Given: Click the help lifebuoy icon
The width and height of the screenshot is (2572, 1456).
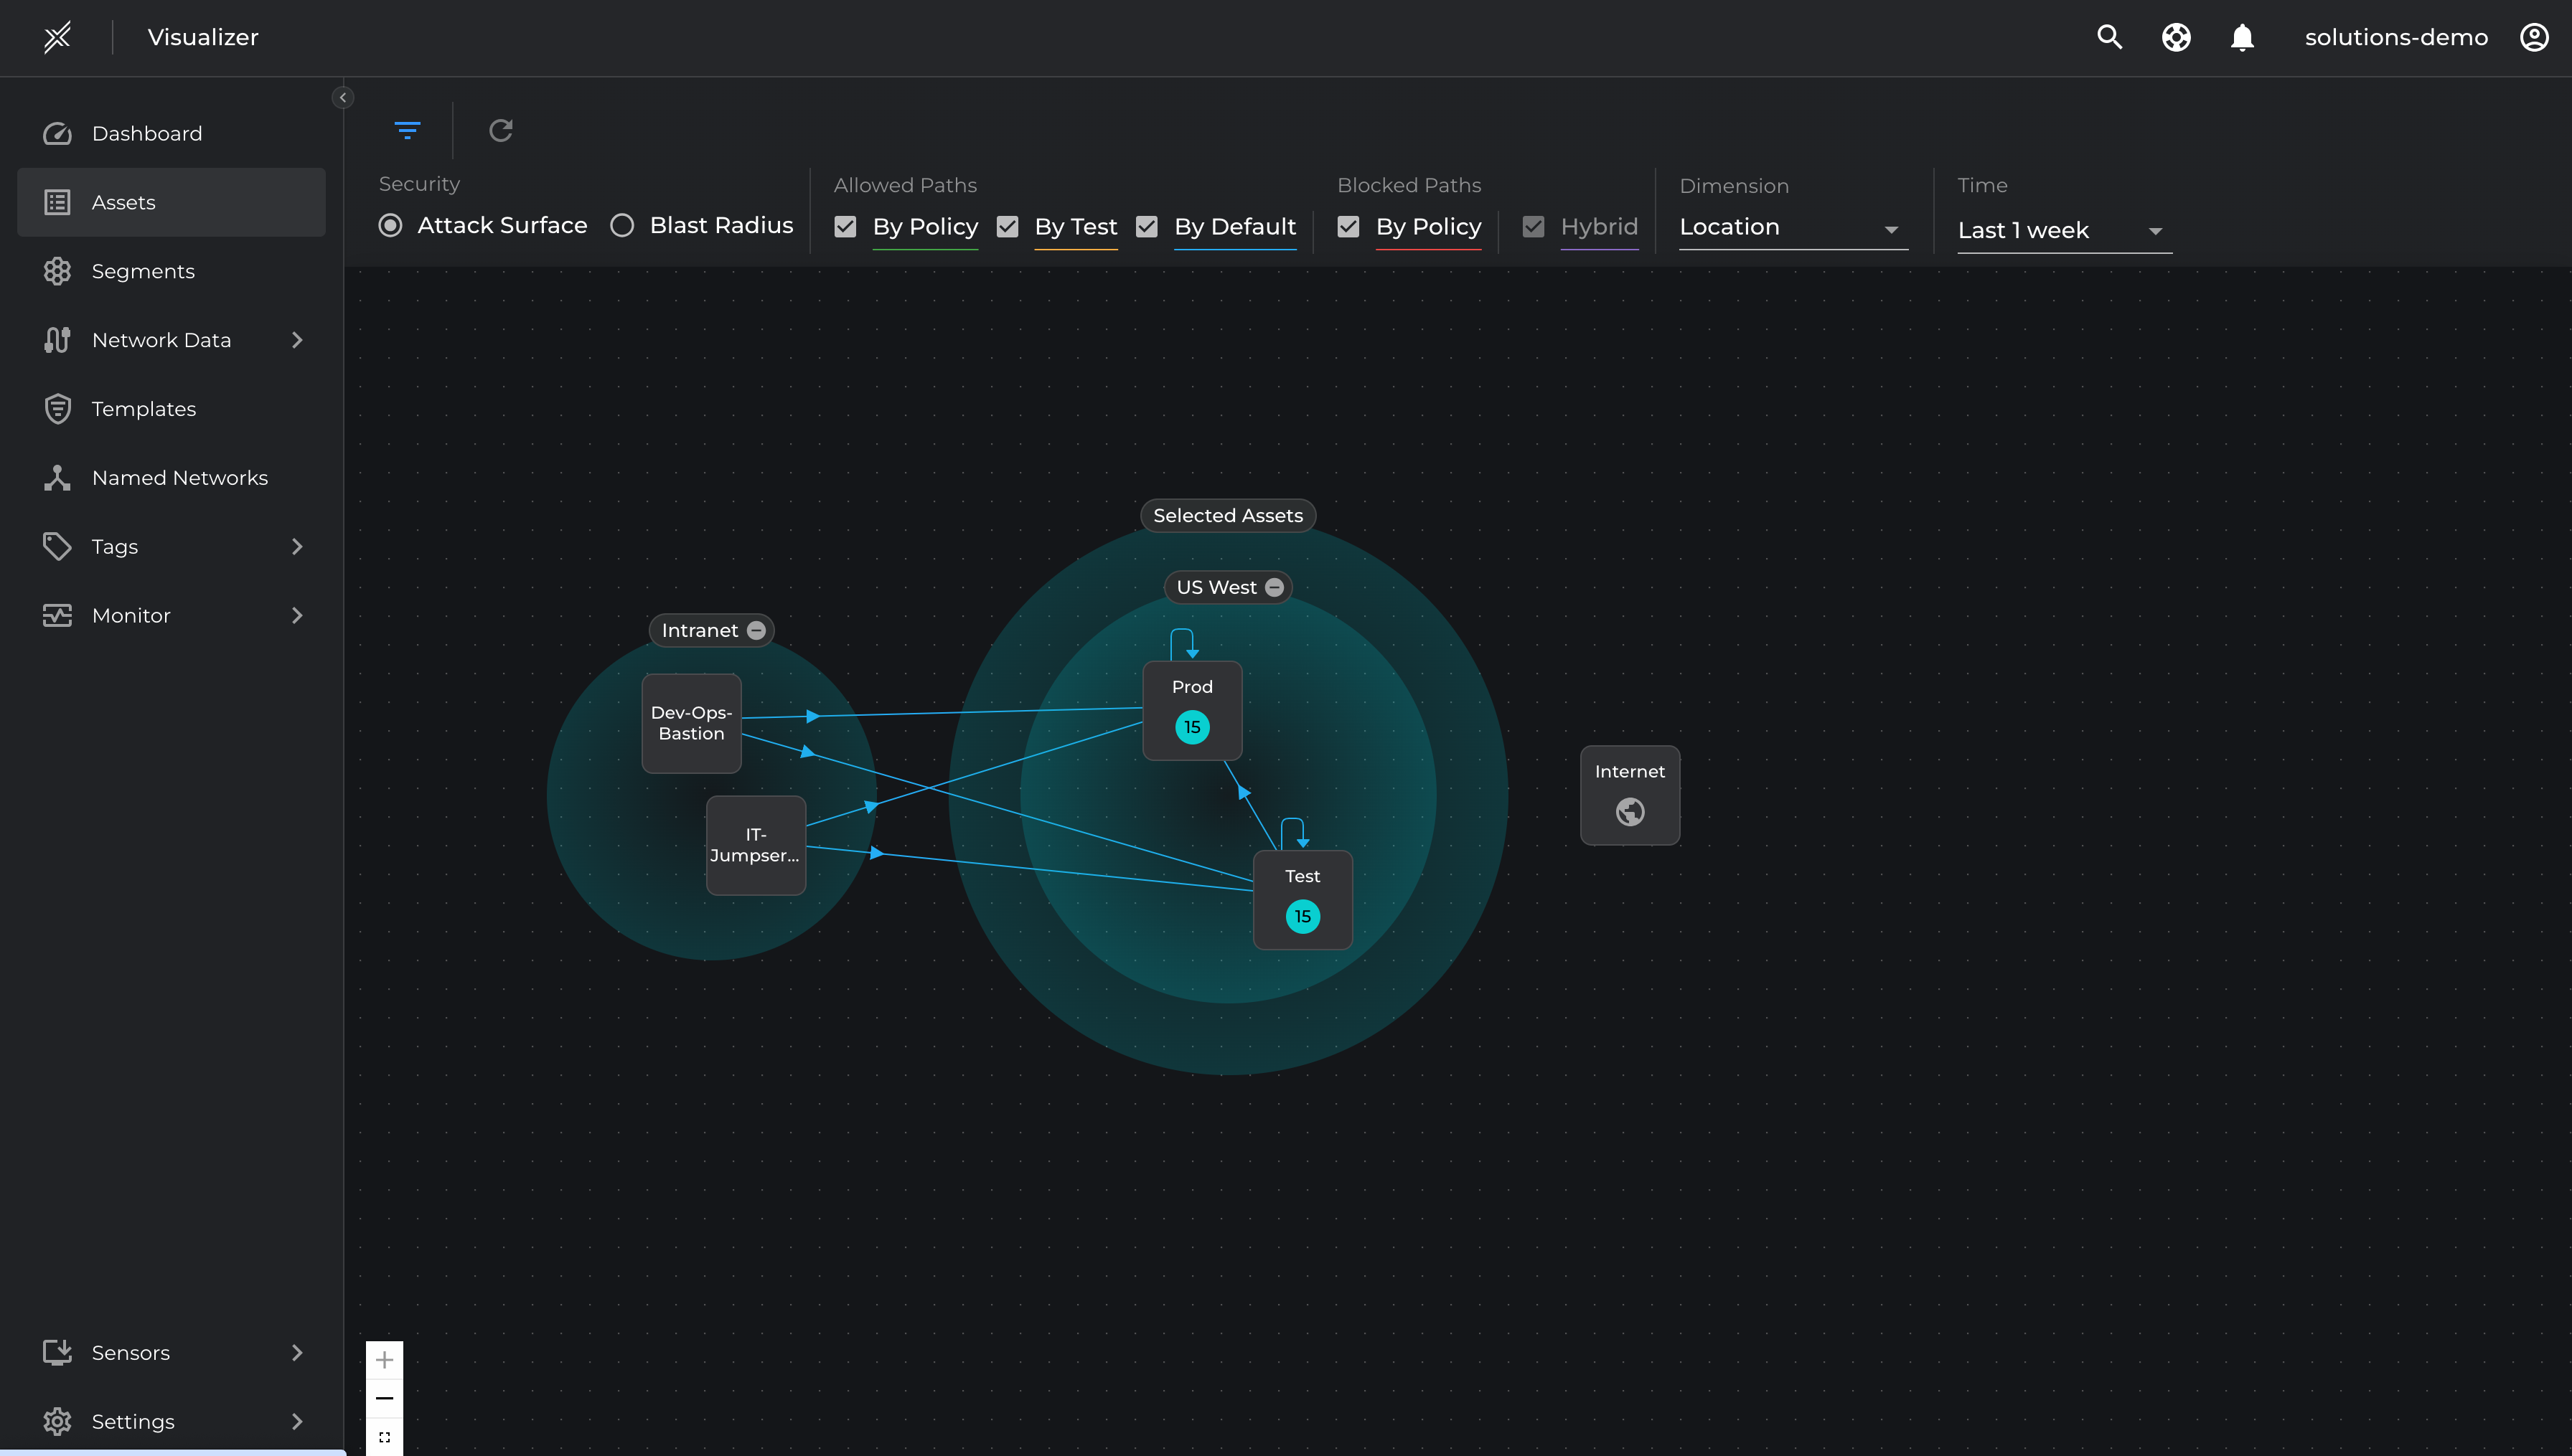Looking at the screenshot, I should 2176,37.
